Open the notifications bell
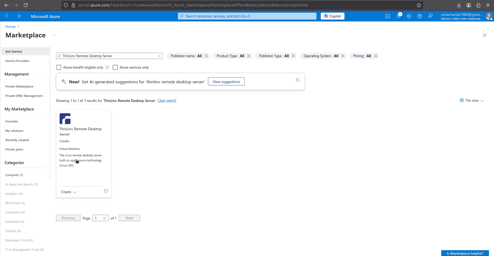 (398, 16)
